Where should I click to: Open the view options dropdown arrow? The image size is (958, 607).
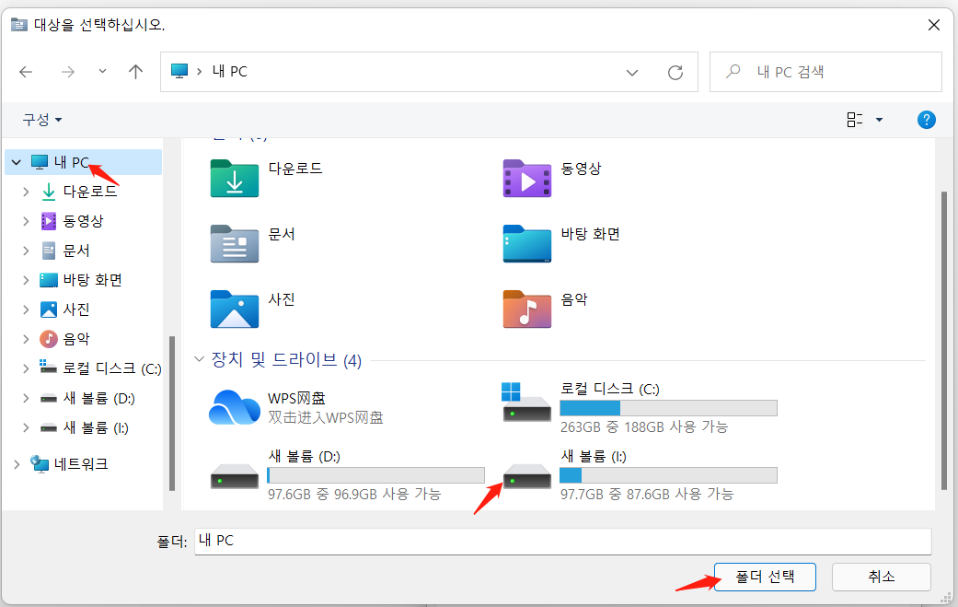(x=879, y=120)
